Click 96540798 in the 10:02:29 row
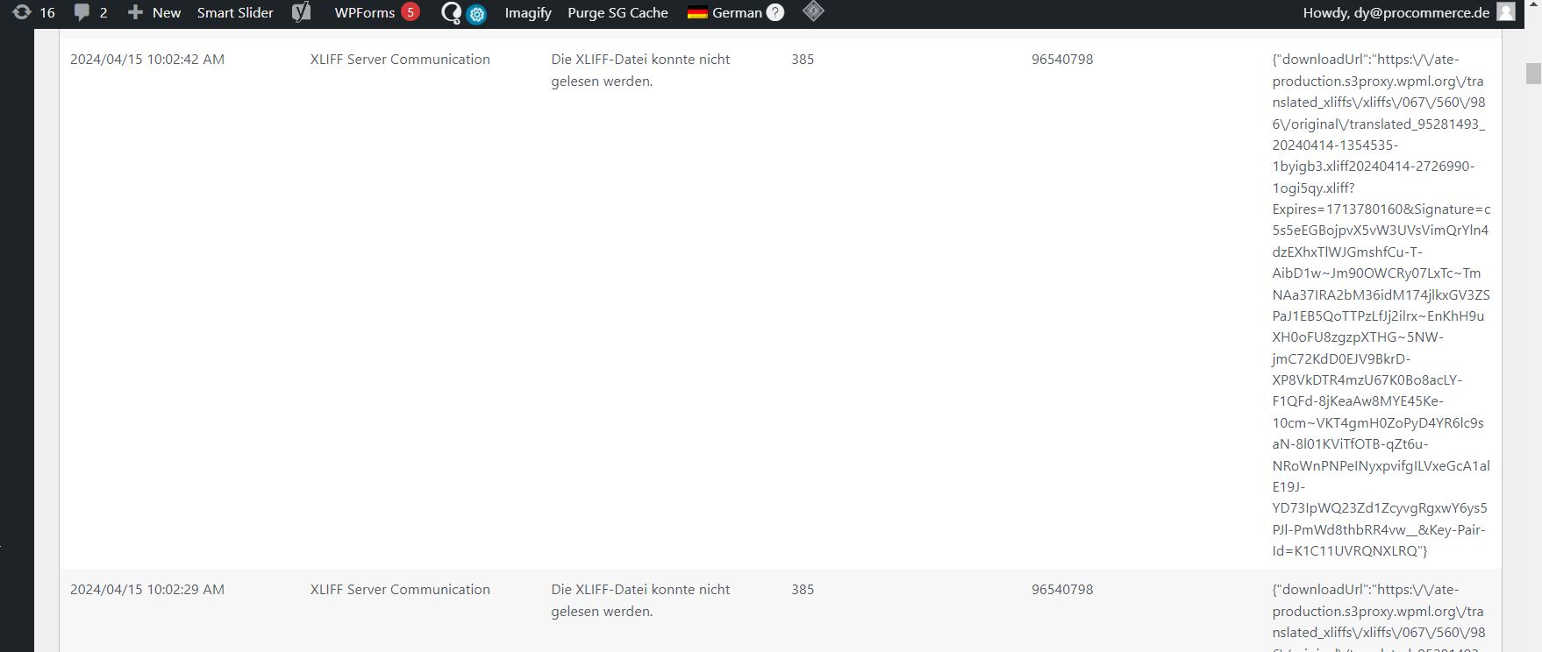The width and height of the screenshot is (1542, 652). click(x=1062, y=590)
